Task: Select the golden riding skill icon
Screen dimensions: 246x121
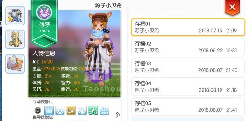Action: click(x=71, y=110)
